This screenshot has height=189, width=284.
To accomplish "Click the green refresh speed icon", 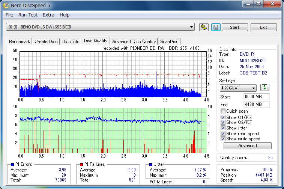I will (265, 88).
